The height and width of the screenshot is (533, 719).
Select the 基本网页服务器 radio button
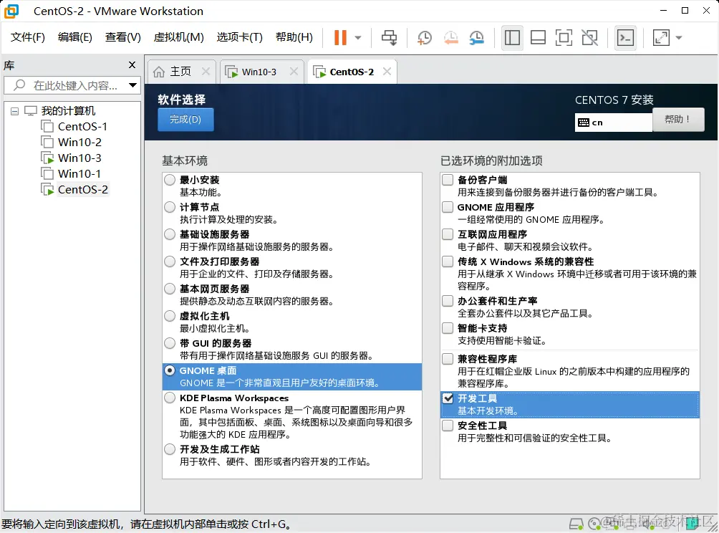(x=170, y=289)
